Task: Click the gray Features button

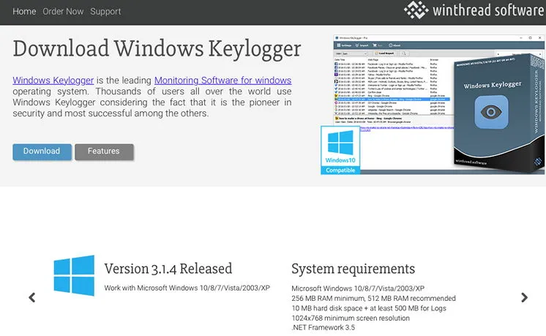Action: coord(104,152)
